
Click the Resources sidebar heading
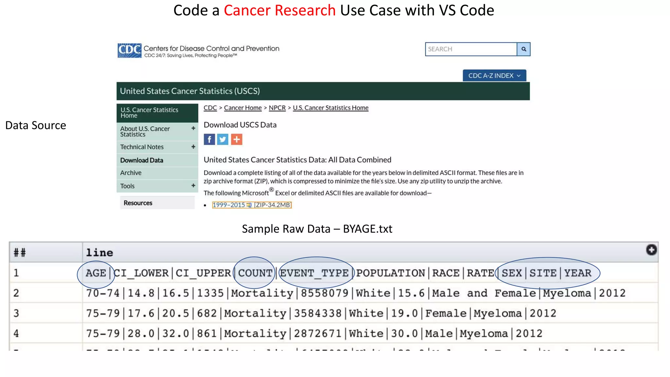point(157,203)
